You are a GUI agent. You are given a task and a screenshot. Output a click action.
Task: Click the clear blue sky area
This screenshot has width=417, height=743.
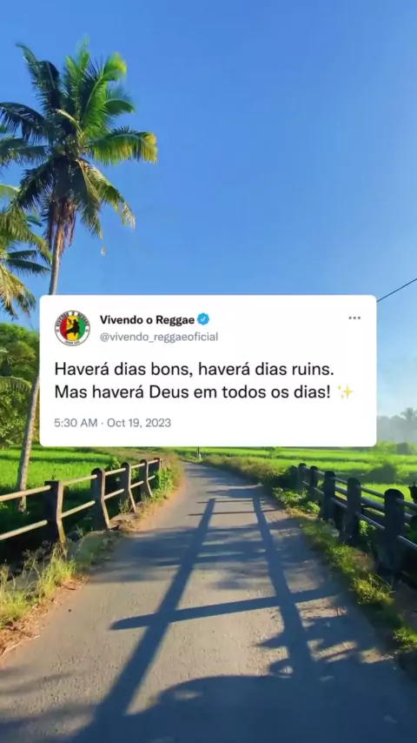(275, 142)
